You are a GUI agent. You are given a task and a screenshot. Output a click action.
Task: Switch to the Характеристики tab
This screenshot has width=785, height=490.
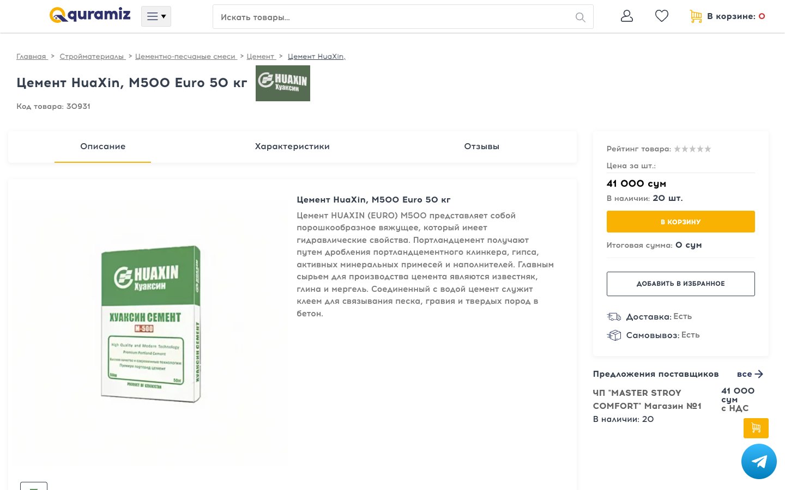tap(292, 146)
